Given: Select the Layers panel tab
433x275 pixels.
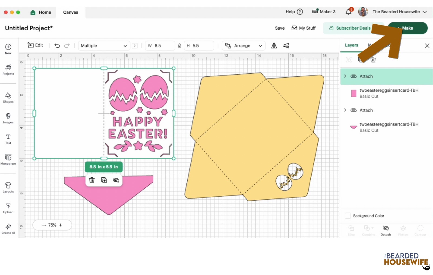Looking at the screenshot, I should pyautogui.click(x=352, y=45).
